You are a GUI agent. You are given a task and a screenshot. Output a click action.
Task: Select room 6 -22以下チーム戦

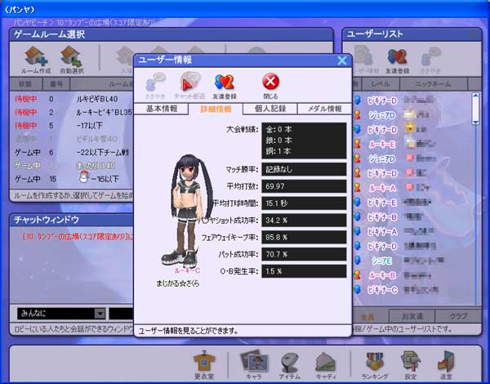pyautogui.click(x=72, y=152)
